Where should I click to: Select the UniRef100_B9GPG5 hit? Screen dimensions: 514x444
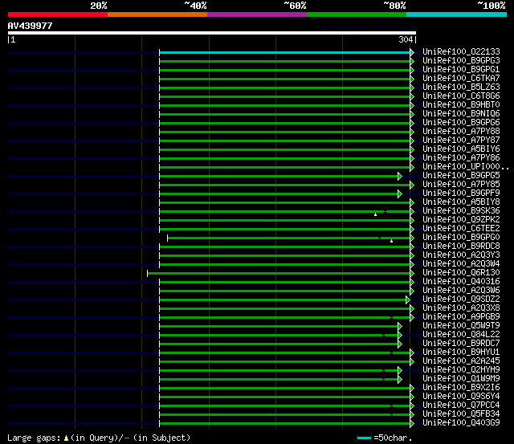461,176
